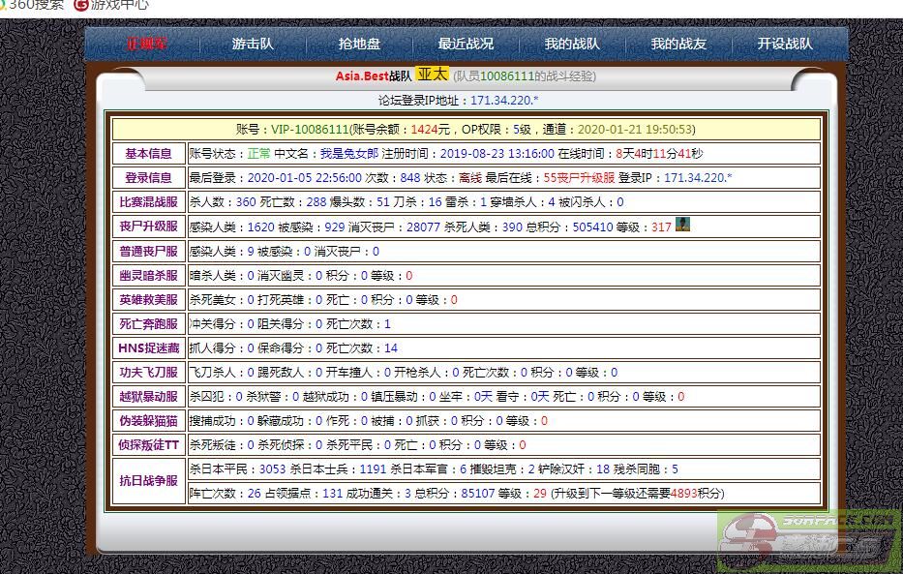Click the player name 我是兔女郎

pos(345,154)
